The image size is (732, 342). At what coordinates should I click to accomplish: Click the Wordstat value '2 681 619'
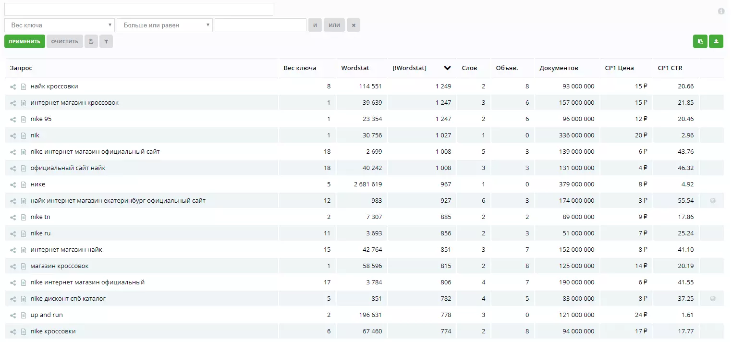367,184
